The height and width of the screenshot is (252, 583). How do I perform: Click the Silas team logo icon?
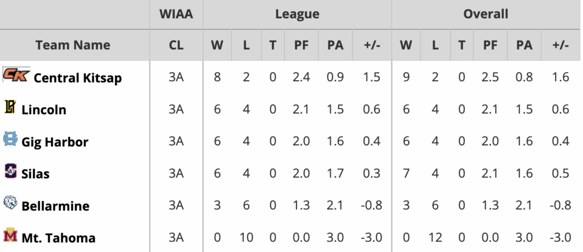click(x=10, y=171)
